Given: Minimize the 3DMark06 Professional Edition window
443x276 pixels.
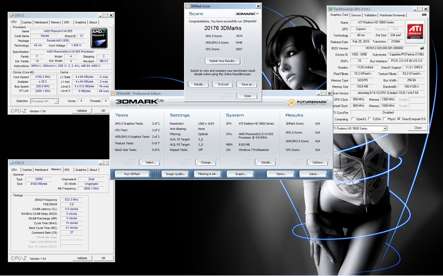Looking at the screenshot, I should coord(319,93).
